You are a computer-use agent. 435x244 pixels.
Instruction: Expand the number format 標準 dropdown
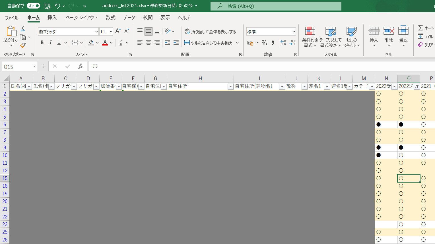293,32
